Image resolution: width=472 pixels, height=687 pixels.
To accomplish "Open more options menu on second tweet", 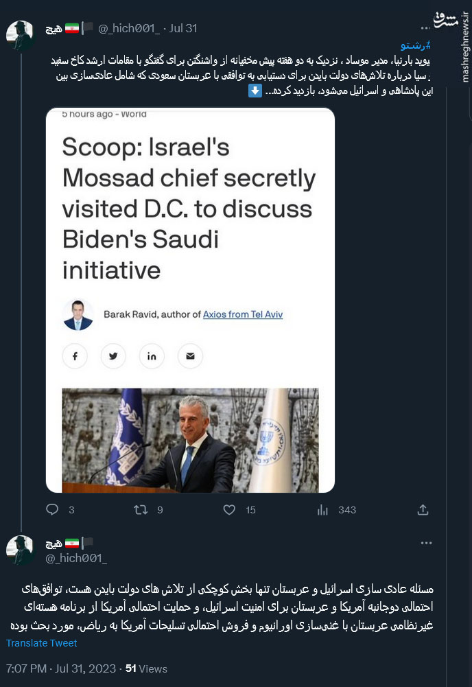I will tap(426, 543).
